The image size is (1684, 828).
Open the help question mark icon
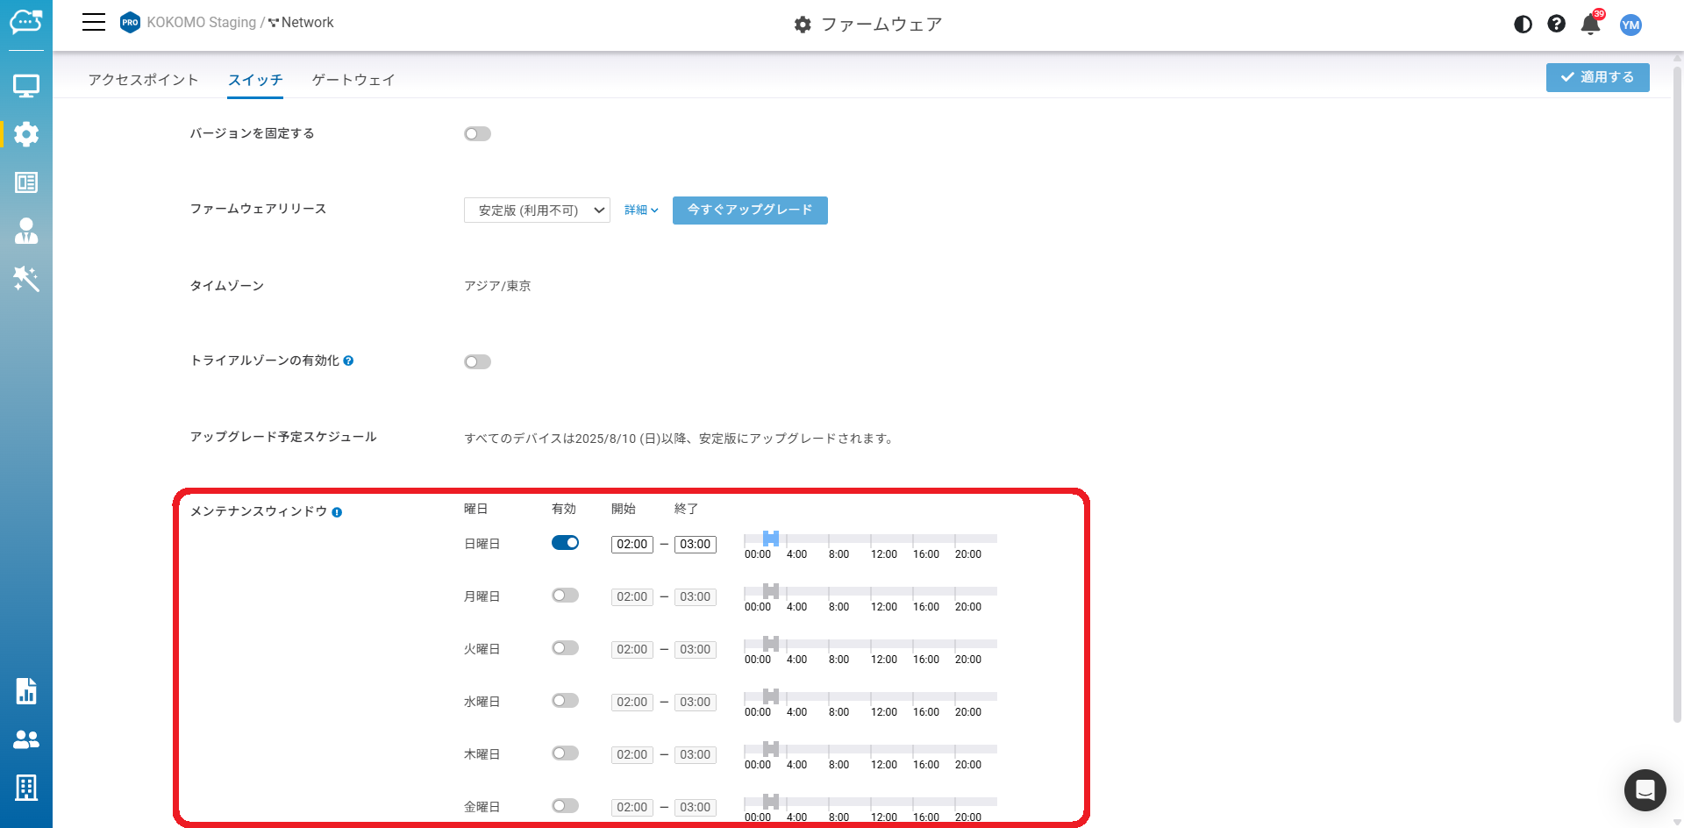(1556, 25)
